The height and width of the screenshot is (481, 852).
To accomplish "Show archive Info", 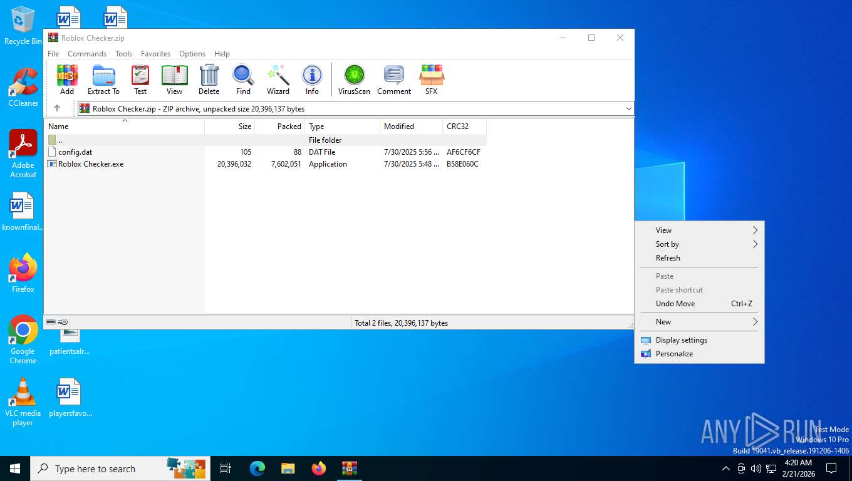I will pyautogui.click(x=312, y=80).
